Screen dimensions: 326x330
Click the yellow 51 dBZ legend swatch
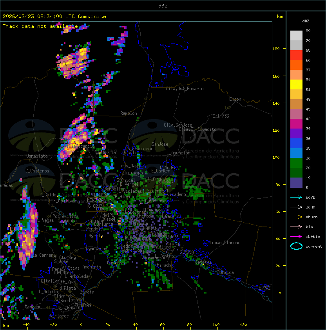296,84
